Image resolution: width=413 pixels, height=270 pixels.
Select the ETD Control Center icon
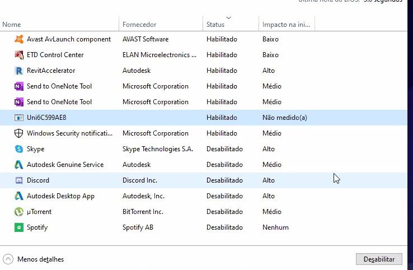click(x=18, y=55)
